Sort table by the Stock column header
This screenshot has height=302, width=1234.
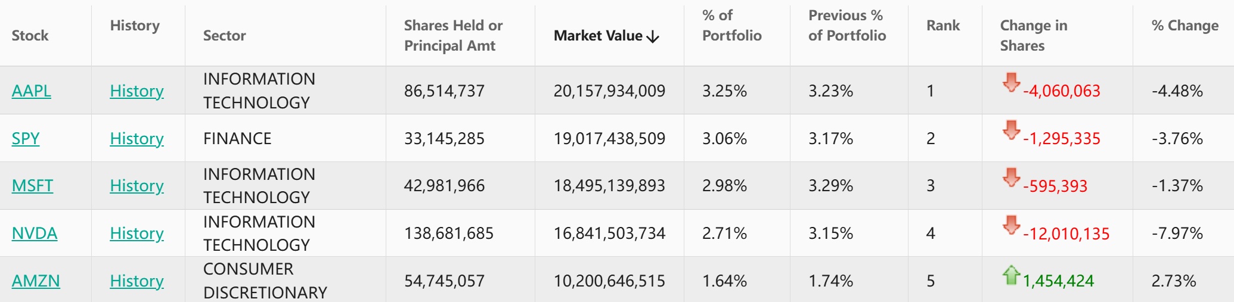pos(30,35)
